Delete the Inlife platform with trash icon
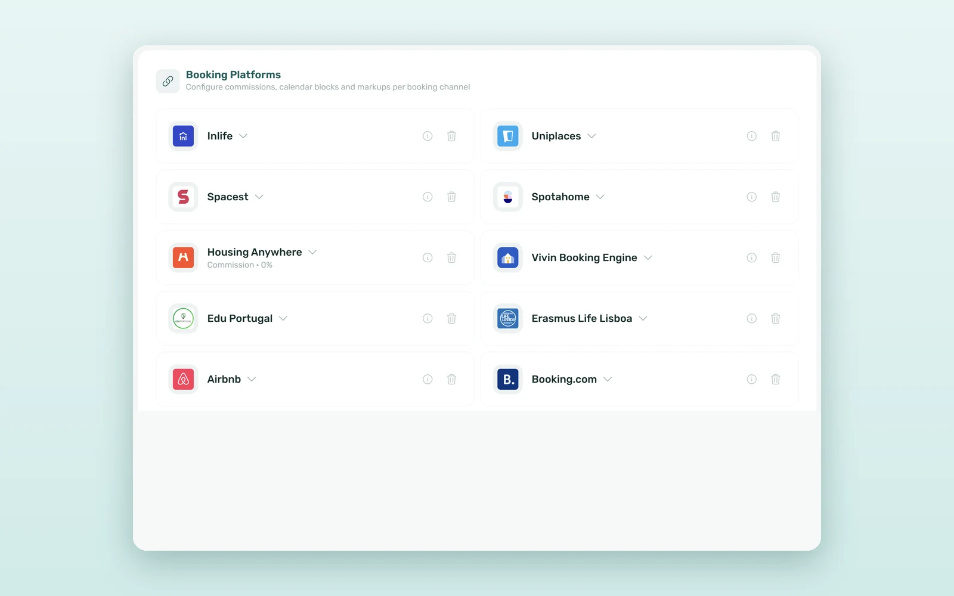This screenshot has width=954, height=596. point(451,136)
